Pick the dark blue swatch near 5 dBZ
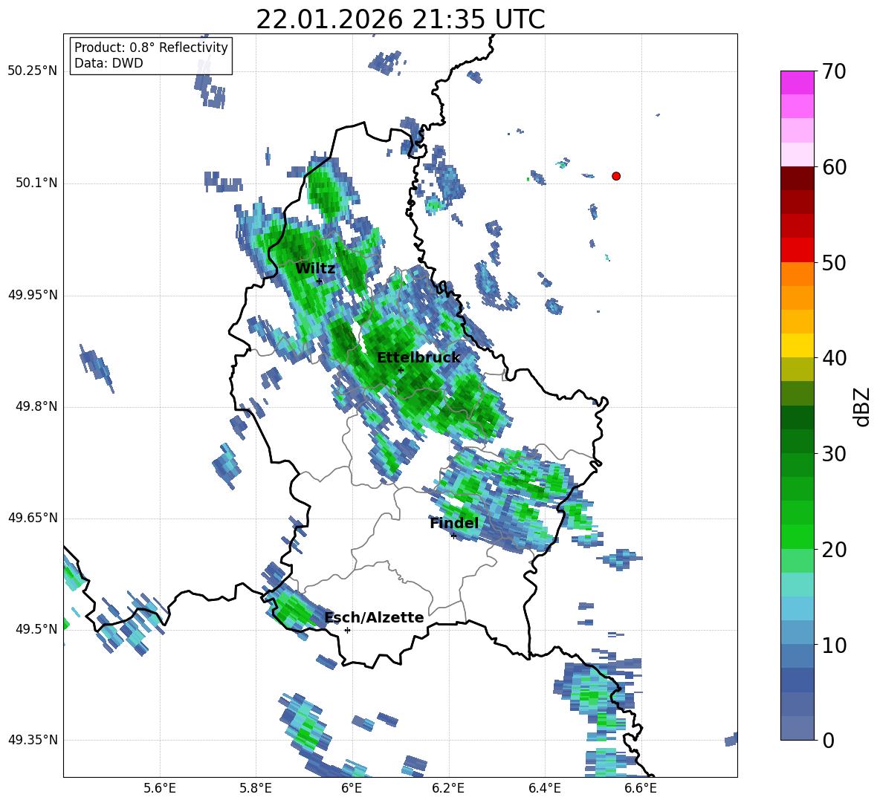Viewport: 880px width, 803px height. pos(797,680)
